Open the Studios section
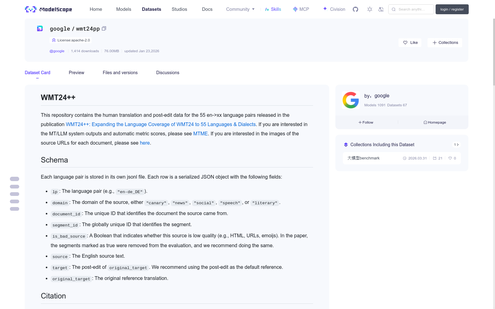Viewport: 495px width, 309px height. tap(179, 9)
